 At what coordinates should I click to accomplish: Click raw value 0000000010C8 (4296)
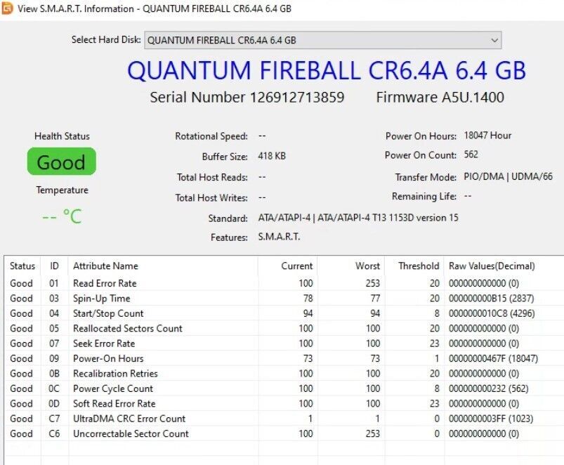tap(492, 313)
